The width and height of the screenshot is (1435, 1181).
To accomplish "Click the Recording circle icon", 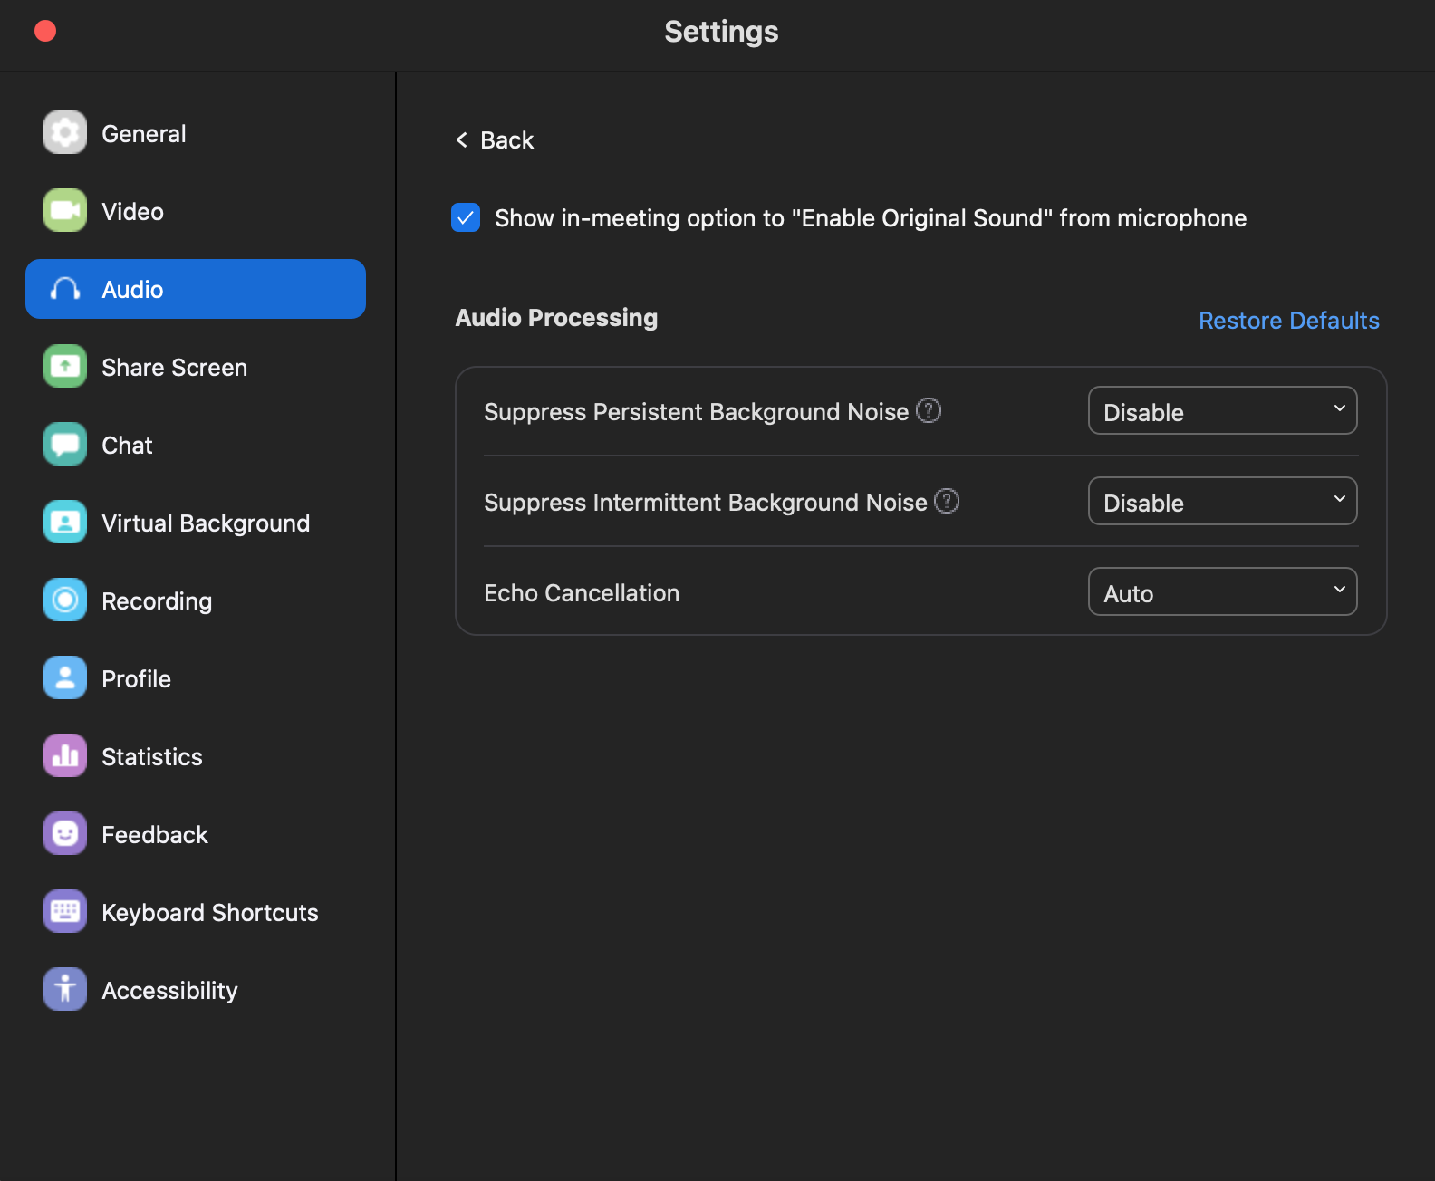I will tap(65, 600).
